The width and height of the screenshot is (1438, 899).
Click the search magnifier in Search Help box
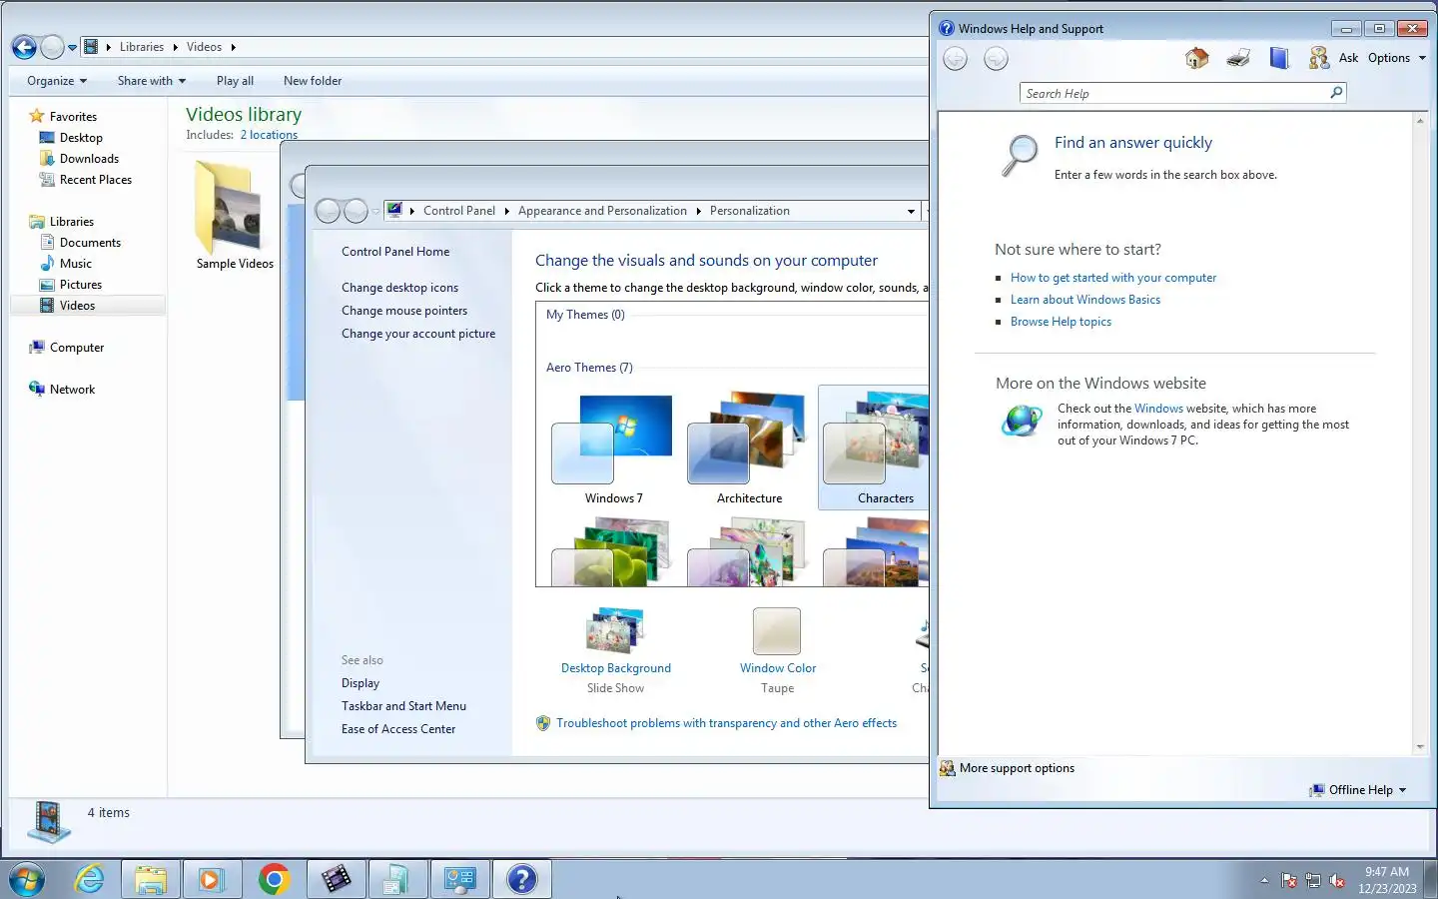pyautogui.click(x=1336, y=93)
